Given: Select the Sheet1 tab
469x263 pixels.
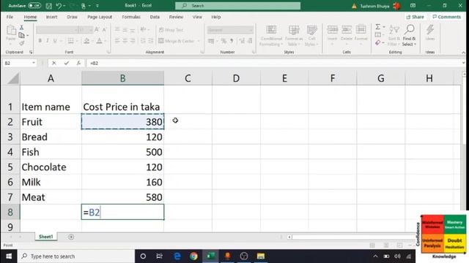Looking at the screenshot, I should point(45,237).
